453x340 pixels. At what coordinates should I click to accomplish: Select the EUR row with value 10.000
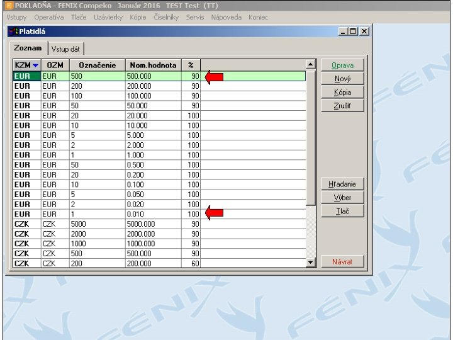click(159, 125)
